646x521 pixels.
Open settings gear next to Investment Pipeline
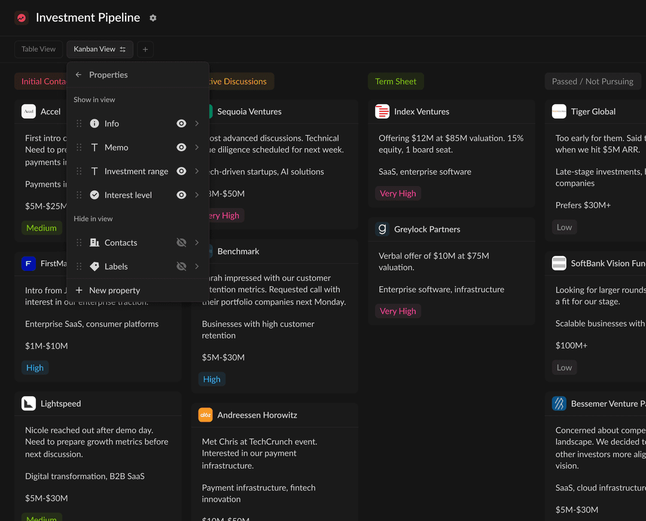[x=153, y=18]
